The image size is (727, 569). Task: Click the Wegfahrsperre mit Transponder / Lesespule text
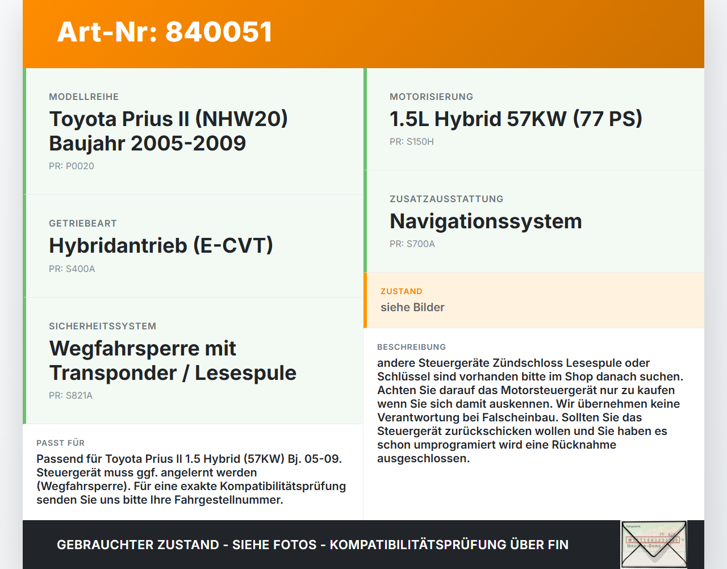coord(173,361)
